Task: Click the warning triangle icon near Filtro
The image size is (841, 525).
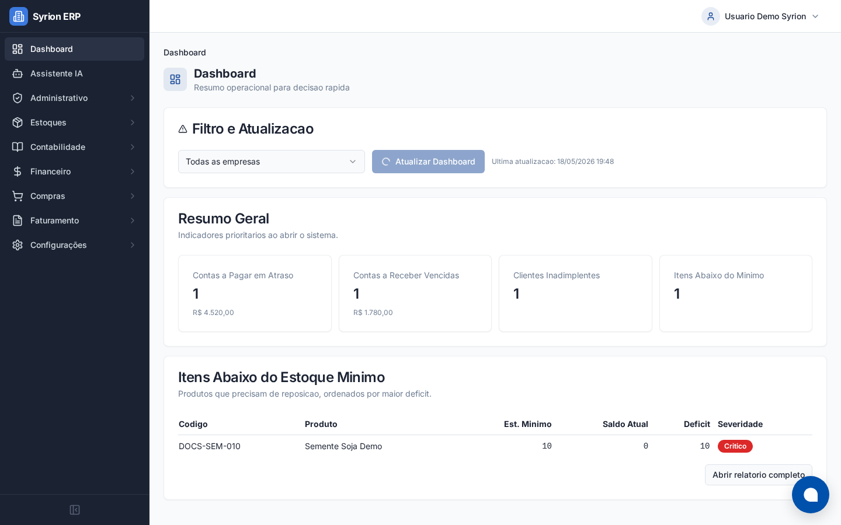Action: point(183,129)
